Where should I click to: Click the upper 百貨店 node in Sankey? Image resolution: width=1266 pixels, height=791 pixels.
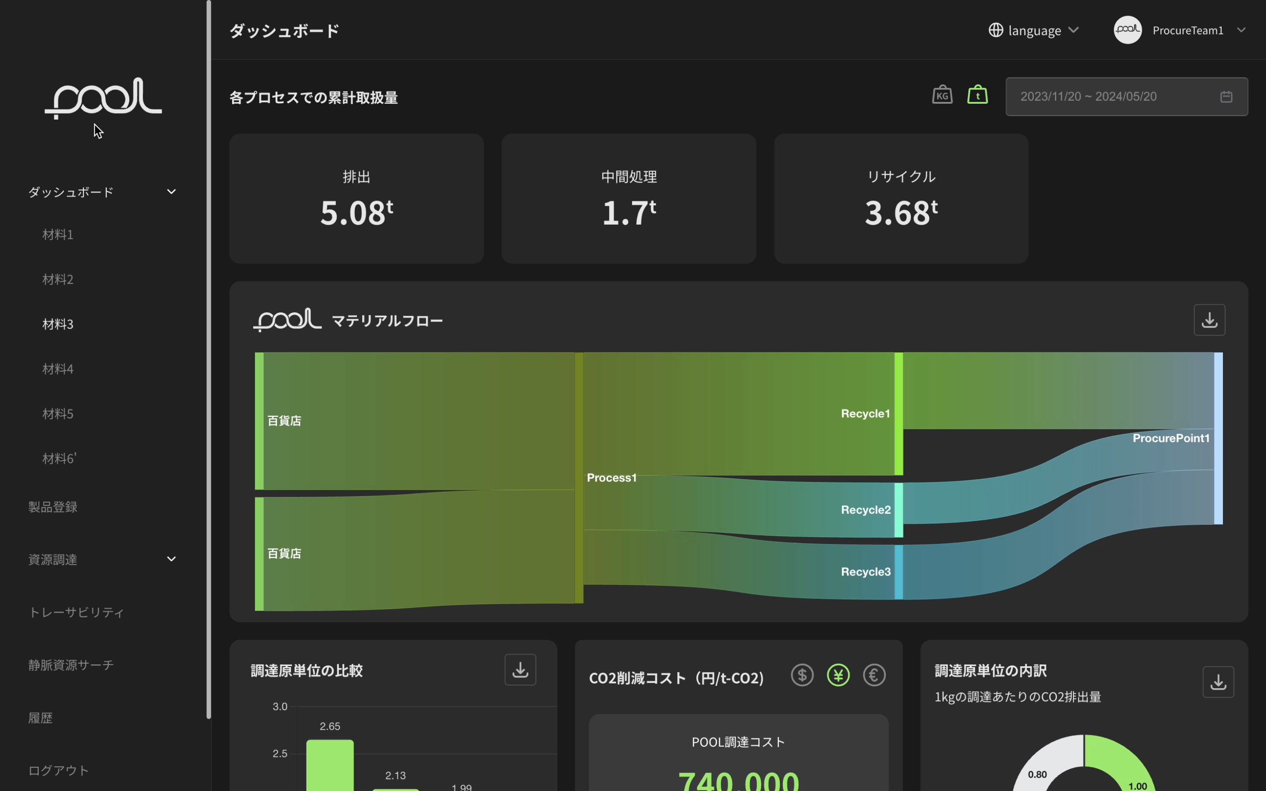(259, 421)
